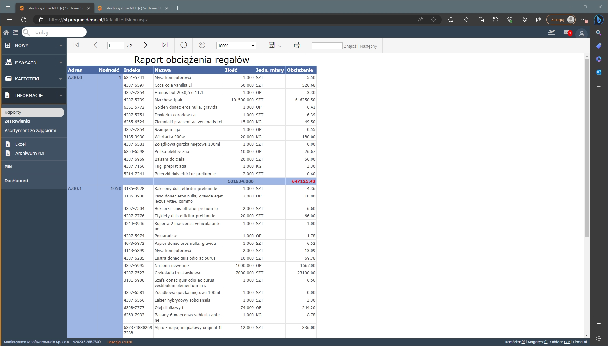Open the mail notifications icon
Viewport: 608px width, 346px height.
[566, 33]
